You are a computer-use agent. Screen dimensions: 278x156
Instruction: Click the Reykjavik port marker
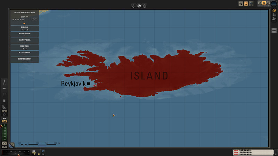[89, 84]
